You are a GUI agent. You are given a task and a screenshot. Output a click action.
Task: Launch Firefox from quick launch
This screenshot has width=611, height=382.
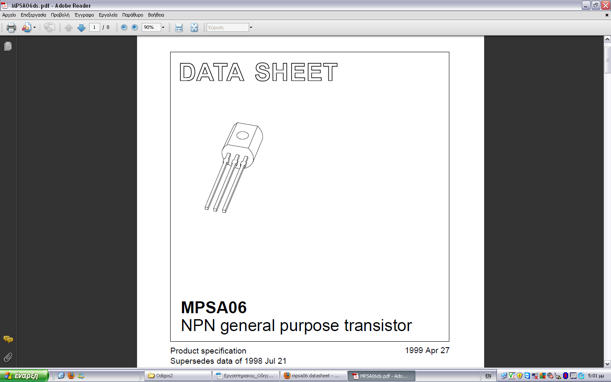(71, 376)
